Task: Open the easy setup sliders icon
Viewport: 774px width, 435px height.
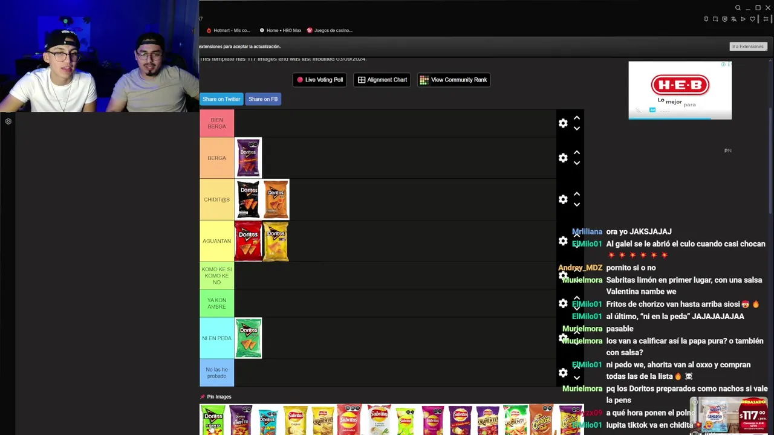Action: pyautogui.click(x=766, y=19)
